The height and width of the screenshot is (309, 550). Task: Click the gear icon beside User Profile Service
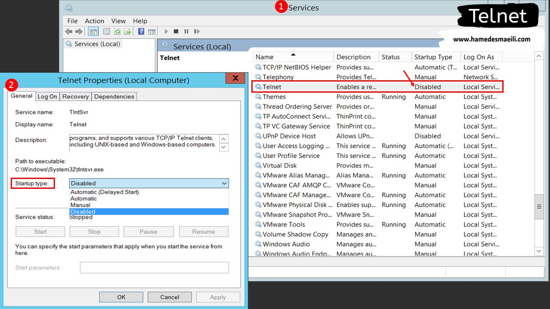click(x=258, y=156)
